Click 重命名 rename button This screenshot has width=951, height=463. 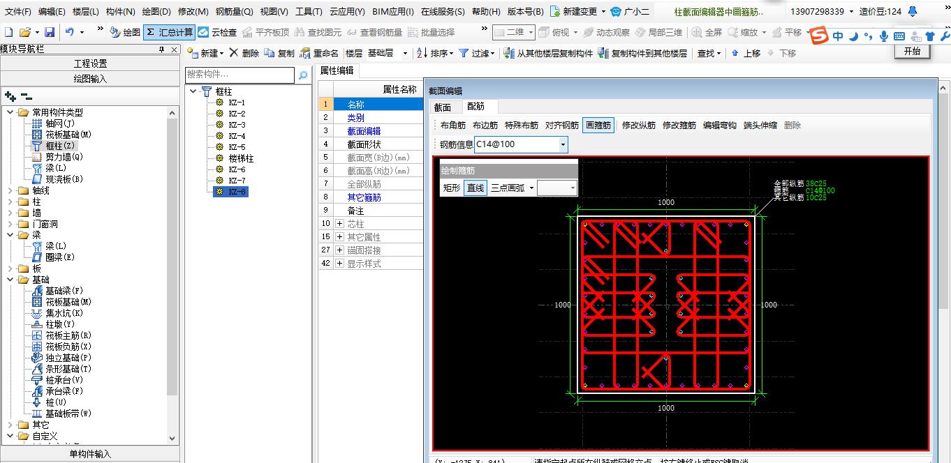[319, 53]
